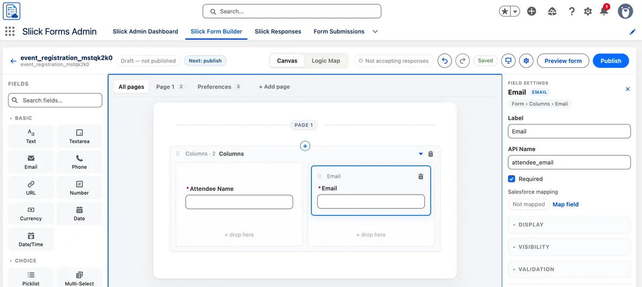Click the Map field link
642x287 pixels.
click(x=565, y=204)
